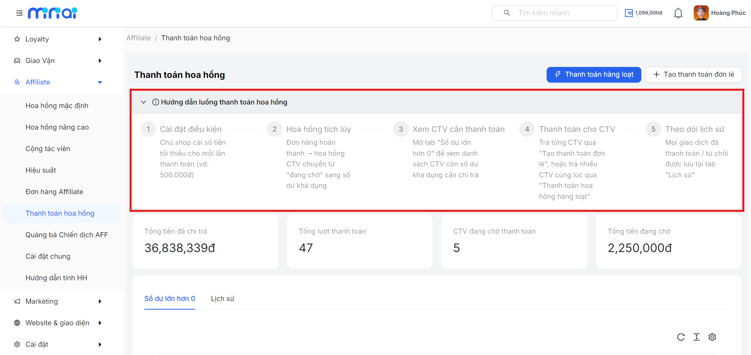Click the info icon beside Hướng dẫn luồng
Screen dimensions: 751x355
coord(155,102)
